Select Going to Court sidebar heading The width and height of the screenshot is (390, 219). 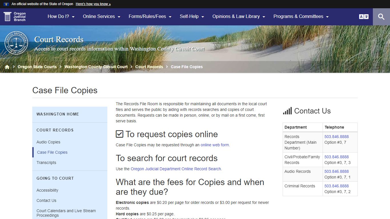(x=55, y=178)
